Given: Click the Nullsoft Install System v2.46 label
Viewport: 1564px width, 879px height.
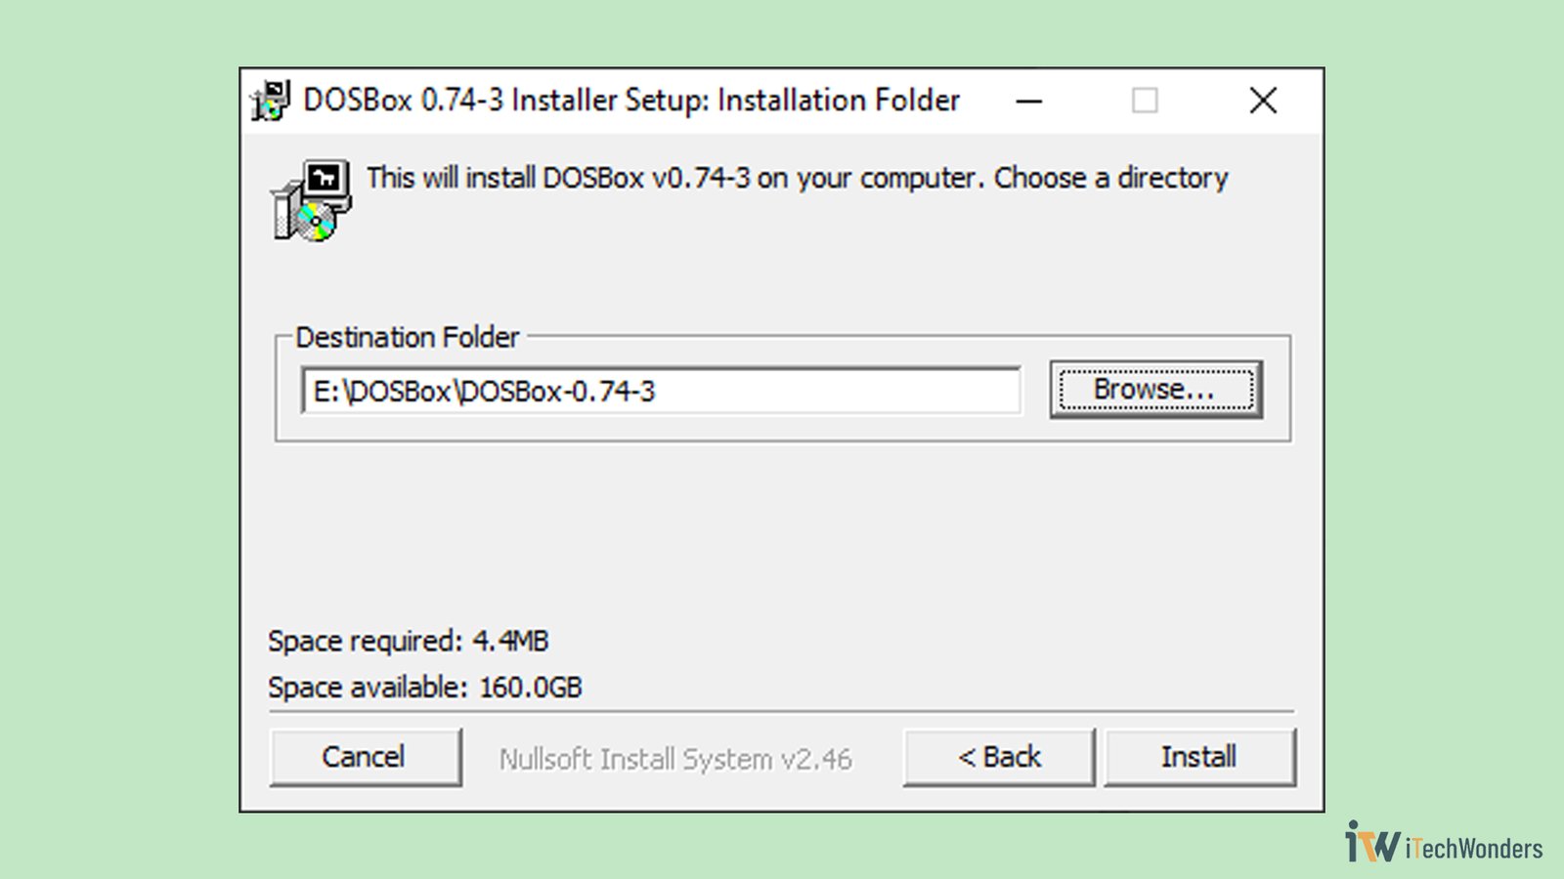Looking at the screenshot, I should (675, 759).
